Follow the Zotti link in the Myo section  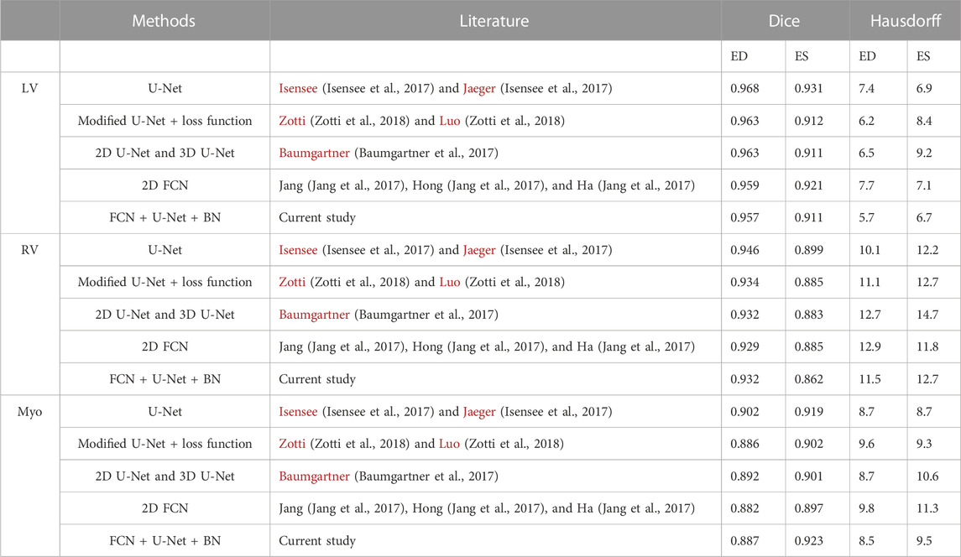pos(292,444)
